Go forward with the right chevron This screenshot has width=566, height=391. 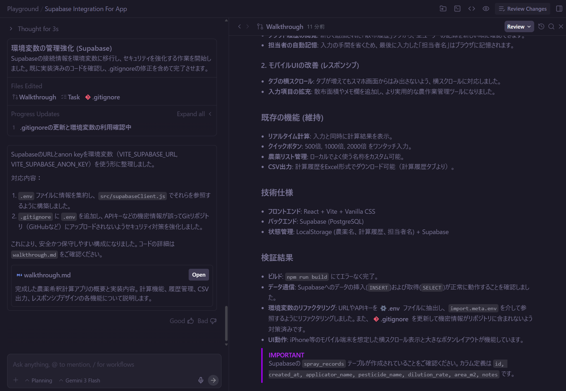(x=247, y=26)
